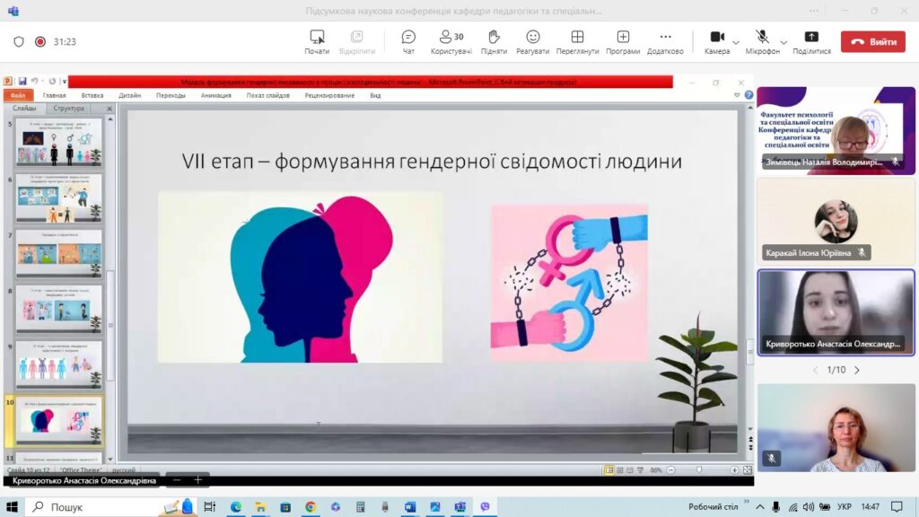Open the Чат panel in Teams
Image resolution: width=919 pixels, height=517 pixels.
[408, 42]
